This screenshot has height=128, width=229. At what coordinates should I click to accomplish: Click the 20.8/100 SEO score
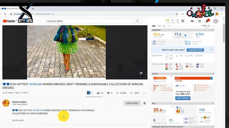(x=160, y=110)
